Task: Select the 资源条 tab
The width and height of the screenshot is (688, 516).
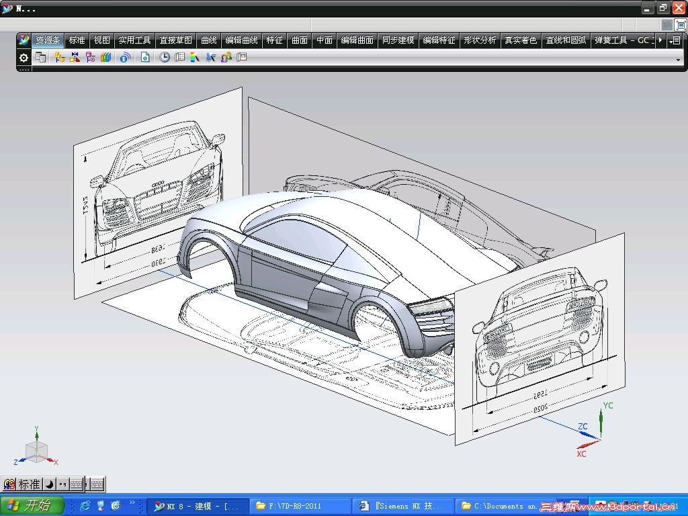Action: tap(48, 40)
